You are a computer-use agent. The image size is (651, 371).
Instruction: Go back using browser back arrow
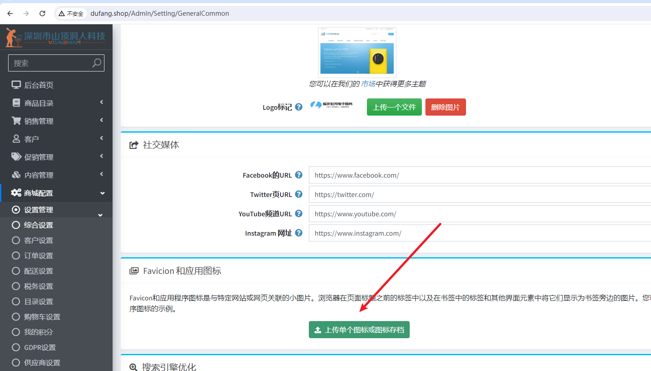[x=10, y=13]
